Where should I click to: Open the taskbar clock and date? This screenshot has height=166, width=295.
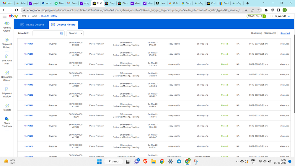pyautogui.click(x=280, y=162)
